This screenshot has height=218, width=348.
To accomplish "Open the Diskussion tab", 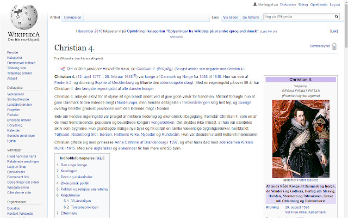I will tap(72, 17).
